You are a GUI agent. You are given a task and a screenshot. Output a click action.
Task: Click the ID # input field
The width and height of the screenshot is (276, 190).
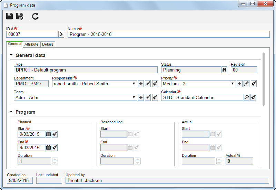pyautogui.click(x=32, y=34)
